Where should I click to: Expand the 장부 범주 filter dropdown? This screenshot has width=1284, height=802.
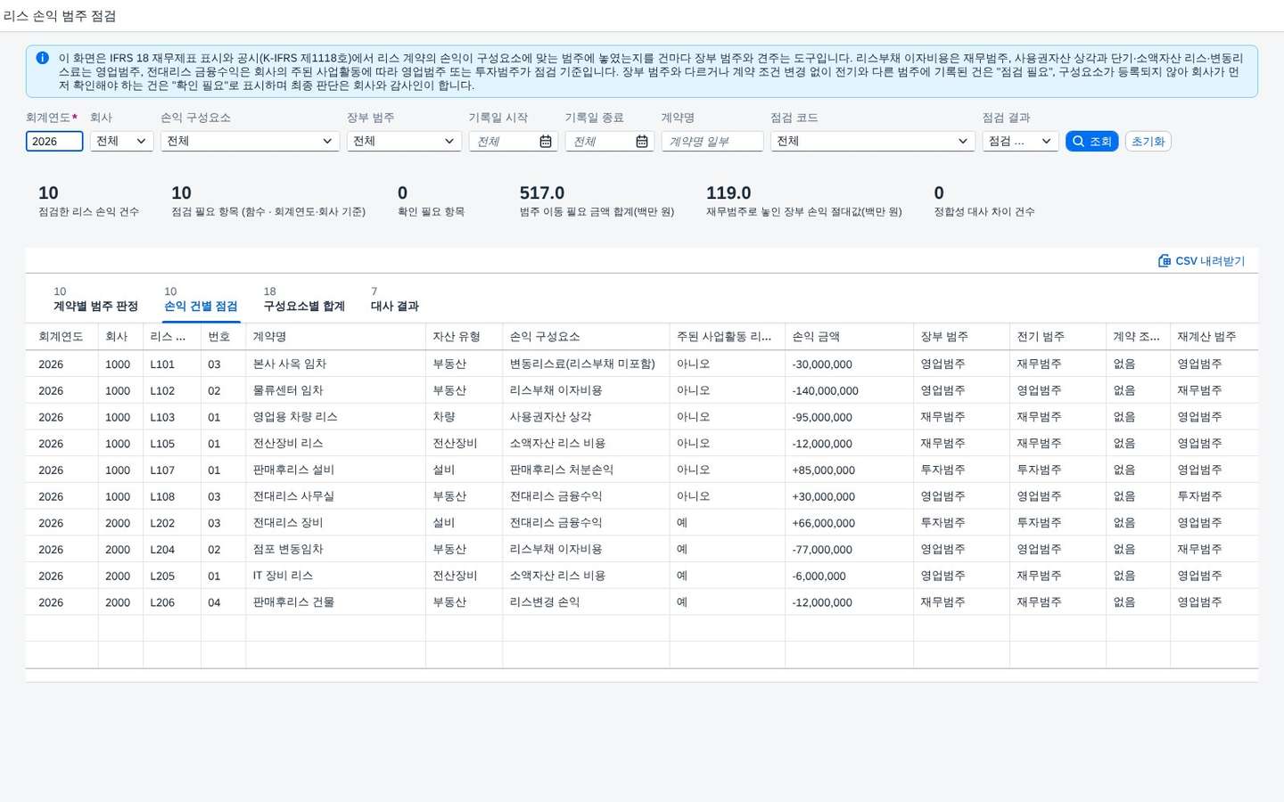(404, 141)
